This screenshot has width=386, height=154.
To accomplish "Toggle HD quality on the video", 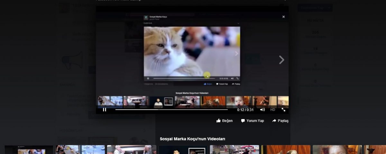I will point(273,110).
